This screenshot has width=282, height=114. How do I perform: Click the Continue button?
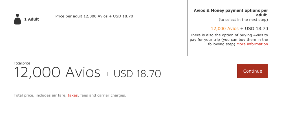click(x=252, y=71)
